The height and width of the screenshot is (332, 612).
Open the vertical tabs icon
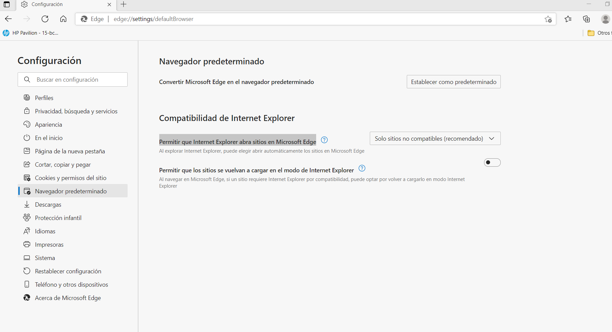pyautogui.click(x=7, y=4)
